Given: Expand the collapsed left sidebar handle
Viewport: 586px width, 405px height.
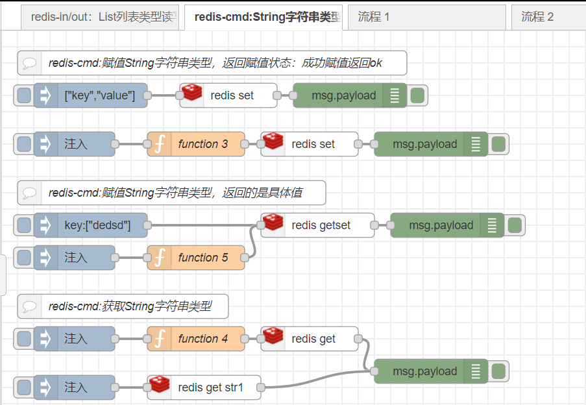Looking at the screenshot, I should [3, 275].
